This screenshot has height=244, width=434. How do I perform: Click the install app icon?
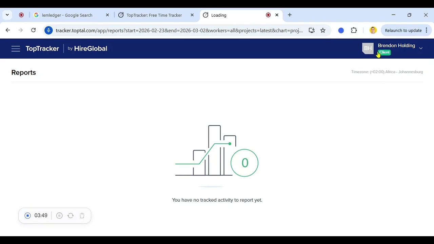point(312,30)
